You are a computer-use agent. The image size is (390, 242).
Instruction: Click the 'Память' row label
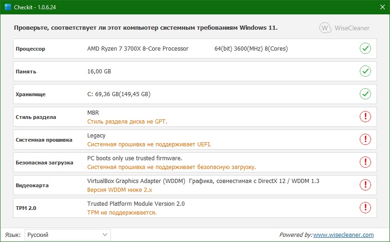point(26,72)
